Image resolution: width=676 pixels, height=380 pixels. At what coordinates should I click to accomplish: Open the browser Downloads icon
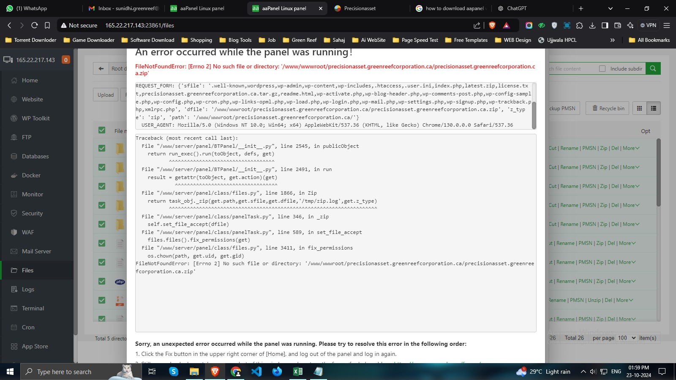(x=592, y=25)
